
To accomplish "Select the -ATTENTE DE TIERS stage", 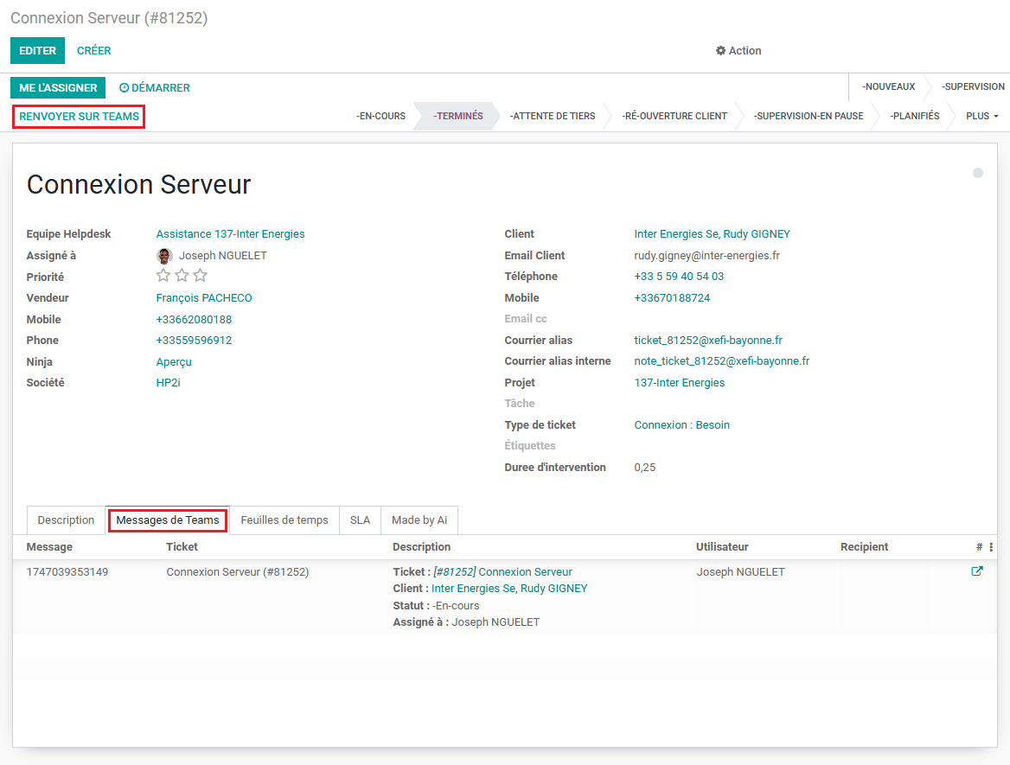I will [553, 117].
